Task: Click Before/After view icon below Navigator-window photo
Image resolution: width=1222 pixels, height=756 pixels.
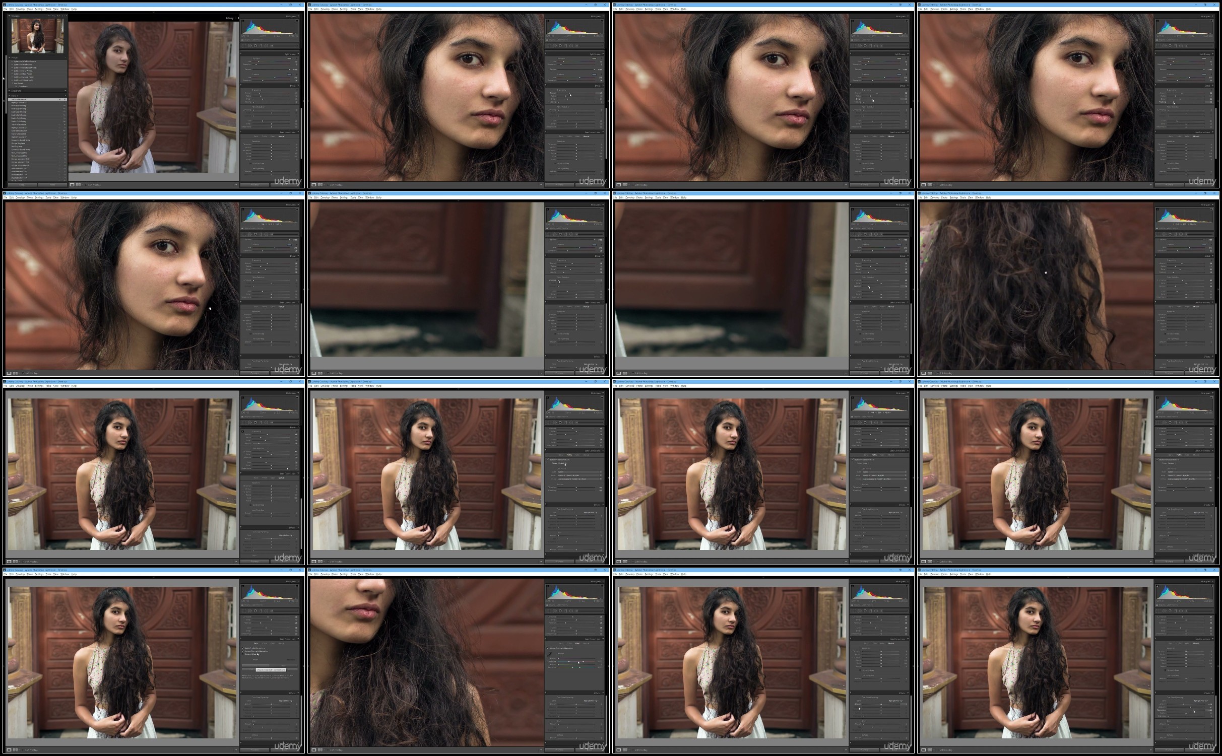Action: click(78, 185)
